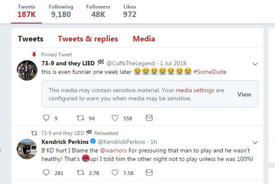Open the media settings link
Screen dimensions: 275x184
tap(195, 90)
